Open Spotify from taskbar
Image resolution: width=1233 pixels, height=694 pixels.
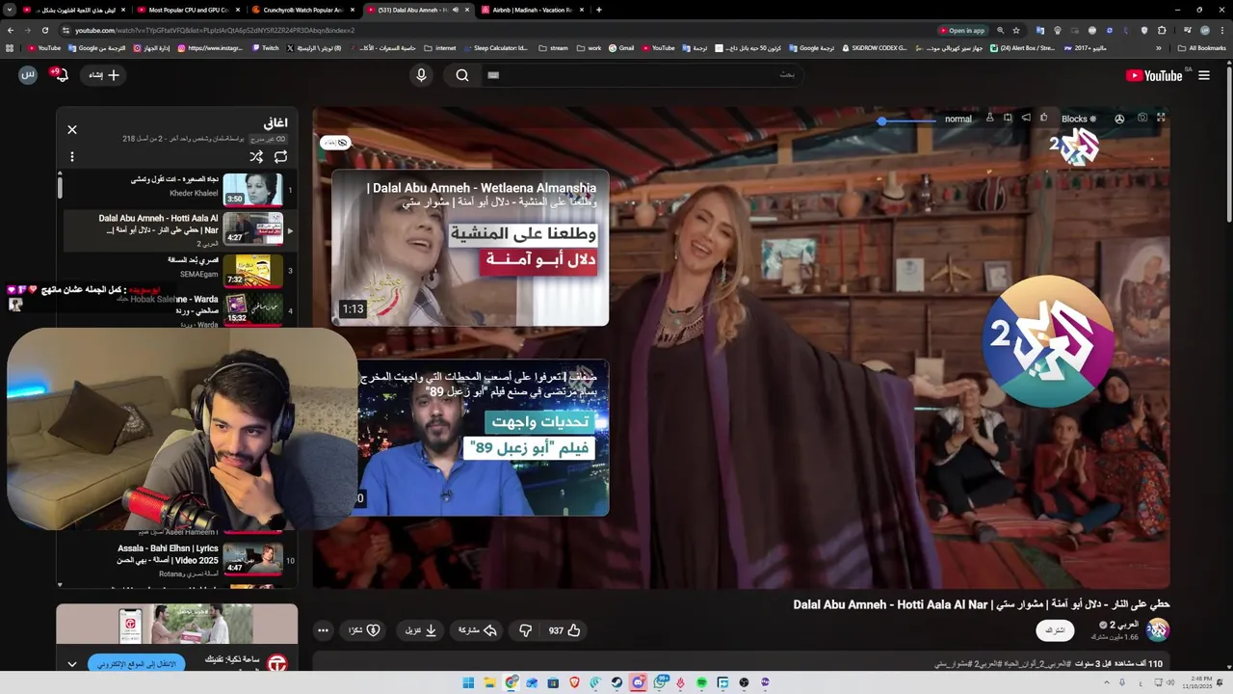(701, 682)
